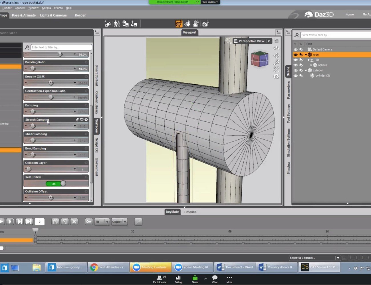Expand the cylinder node in the Scene tree
This screenshot has height=285, width=371.
pyautogui.click(x=306, y=70)
